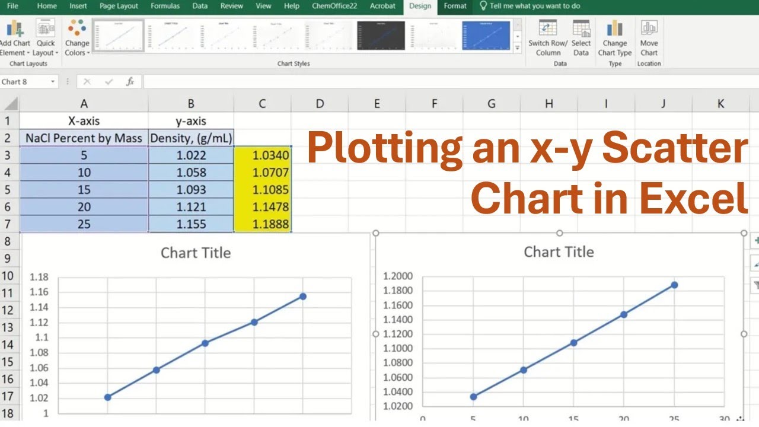Viewport: 759px width, 427px height.
Task: Switch to the Insert tab
Action: (78, 6)
